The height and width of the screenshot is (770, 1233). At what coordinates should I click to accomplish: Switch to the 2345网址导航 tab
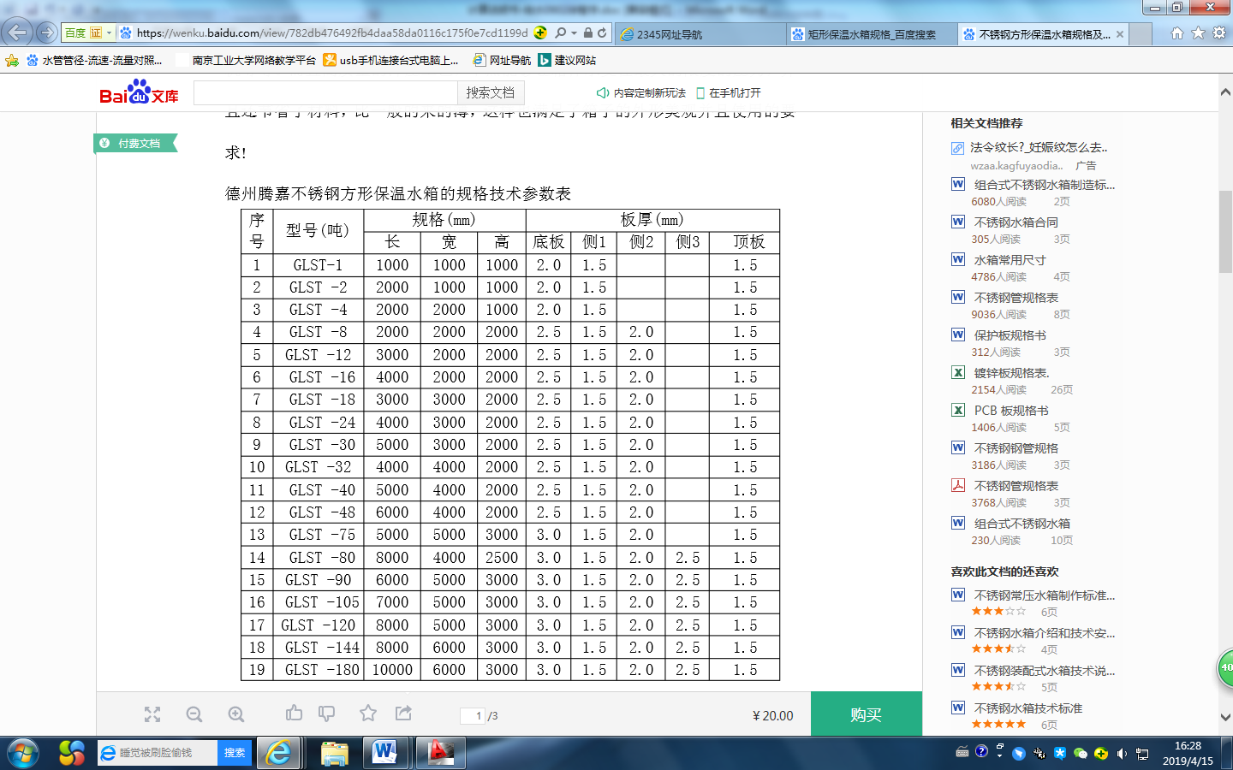tap(700, 34)
